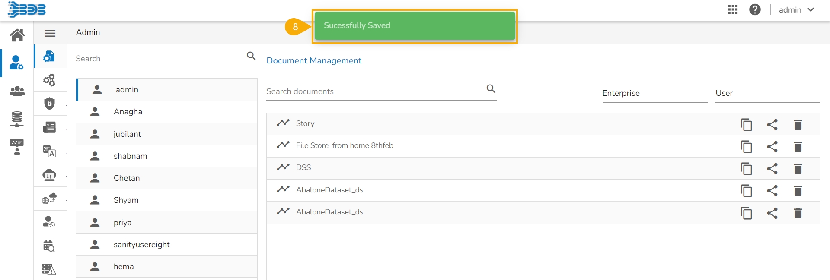Open the apps grid icon
Viewport: 830px width, 280px height.
[733, 9]
